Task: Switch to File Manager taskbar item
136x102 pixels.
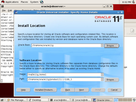Action: (17, 100)
